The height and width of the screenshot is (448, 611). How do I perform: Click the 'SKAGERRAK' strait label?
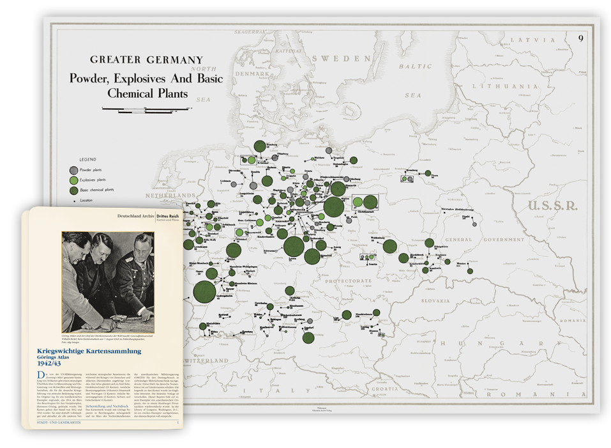click(x=250, y=32)
